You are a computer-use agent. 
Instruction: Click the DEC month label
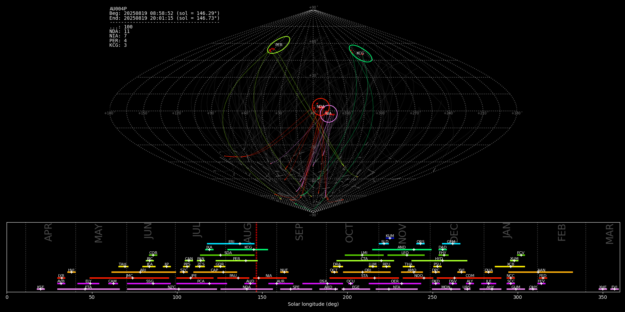point(454,233)
